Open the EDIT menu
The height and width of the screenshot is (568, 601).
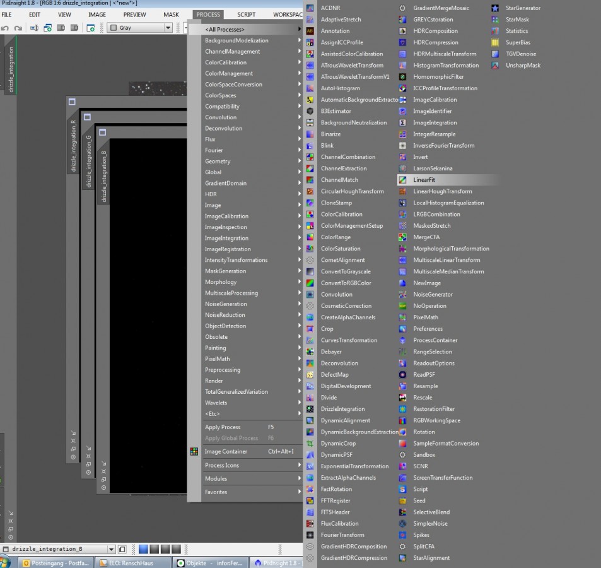(35, 15)
